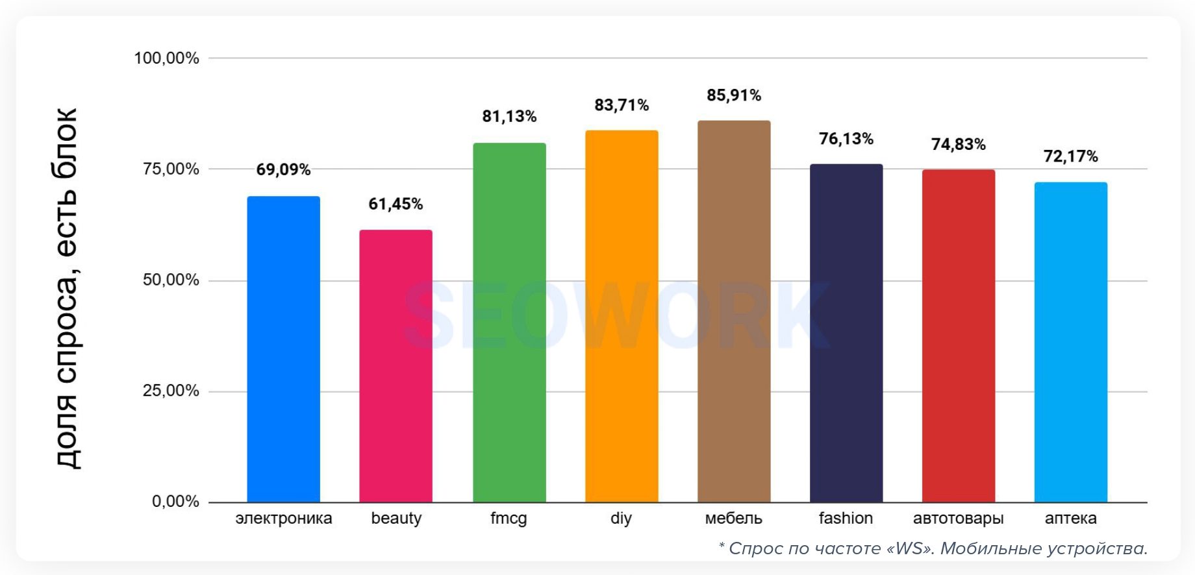Select the dark navy fashion bar
This screenshot has width=1195, height=575.
846,333
